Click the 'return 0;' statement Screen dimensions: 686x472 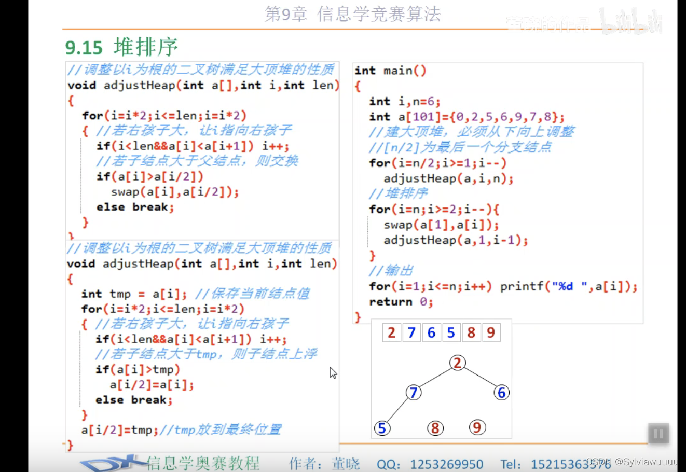[401, 302]
